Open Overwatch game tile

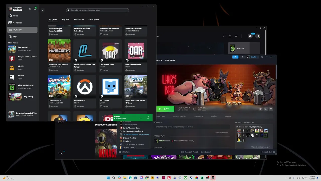coord(85,92)
